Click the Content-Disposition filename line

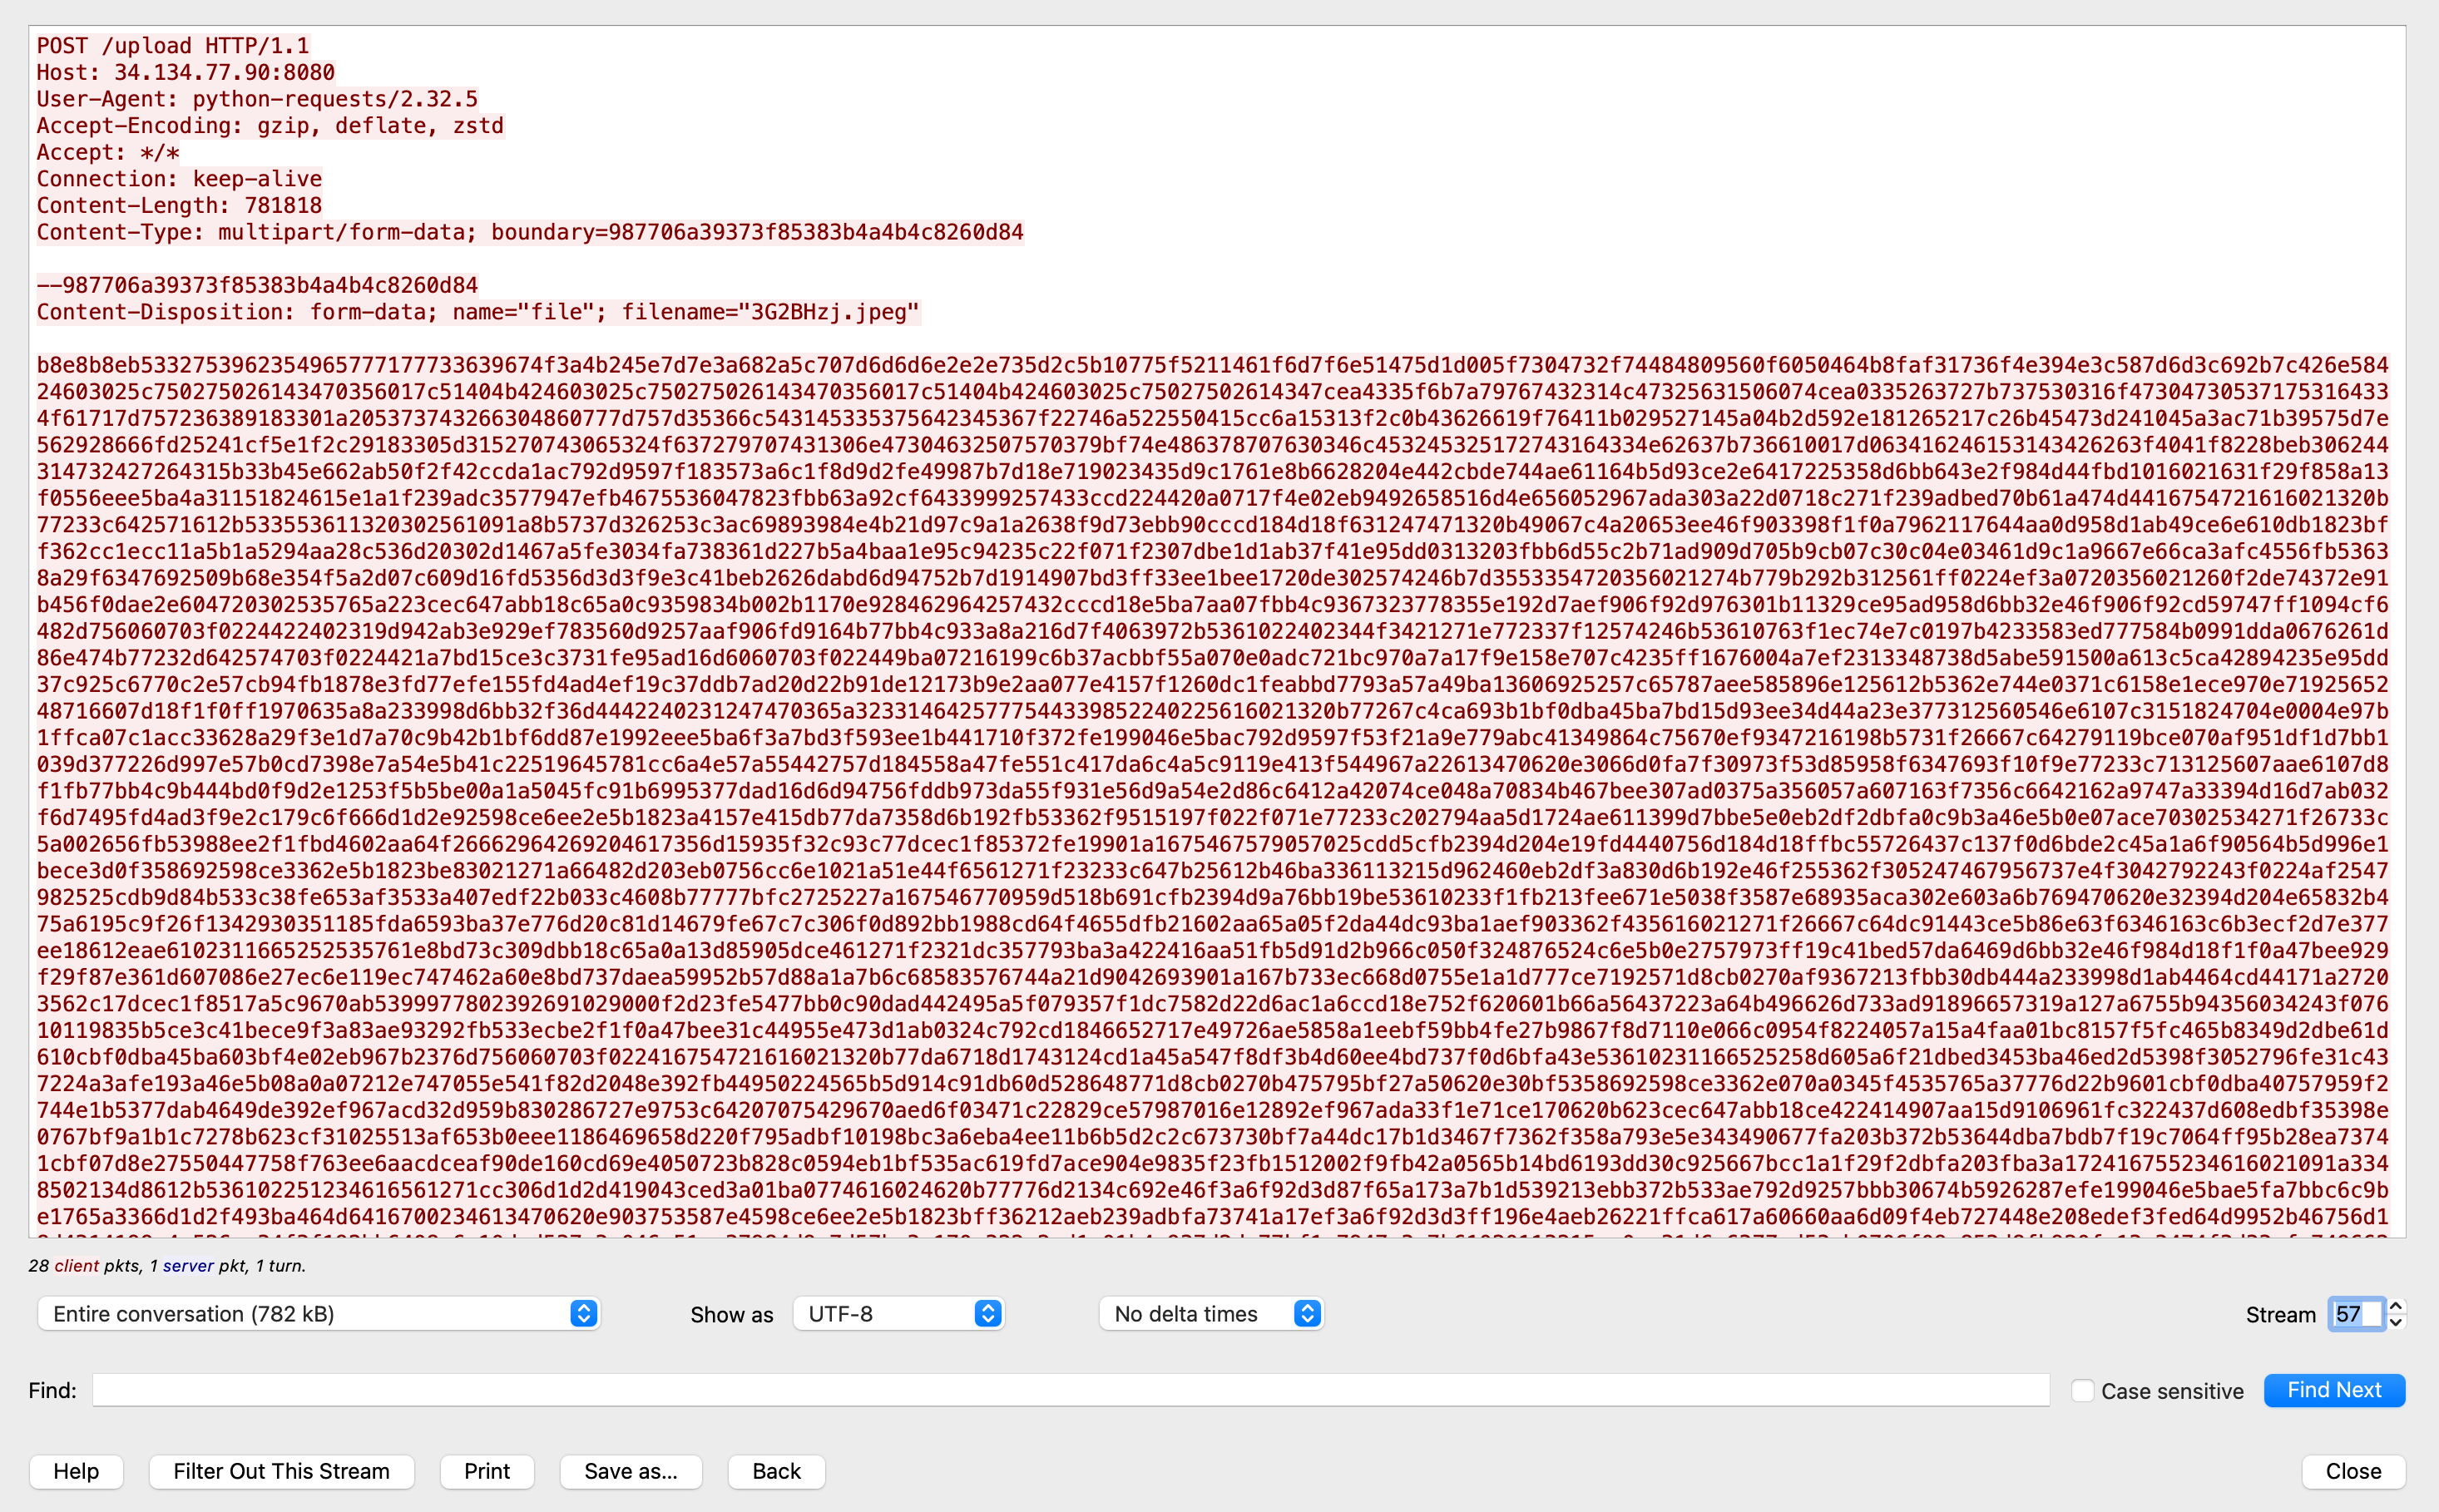coord(477,312)
